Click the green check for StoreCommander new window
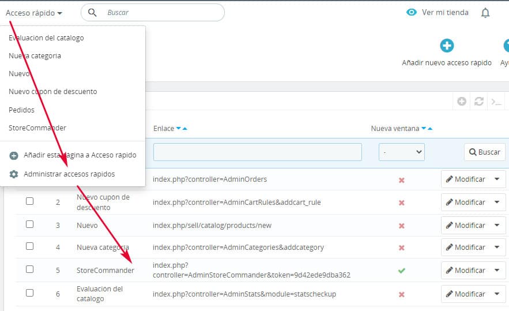The height and width of the screenshot is (311, 509). tap(402, 270)
